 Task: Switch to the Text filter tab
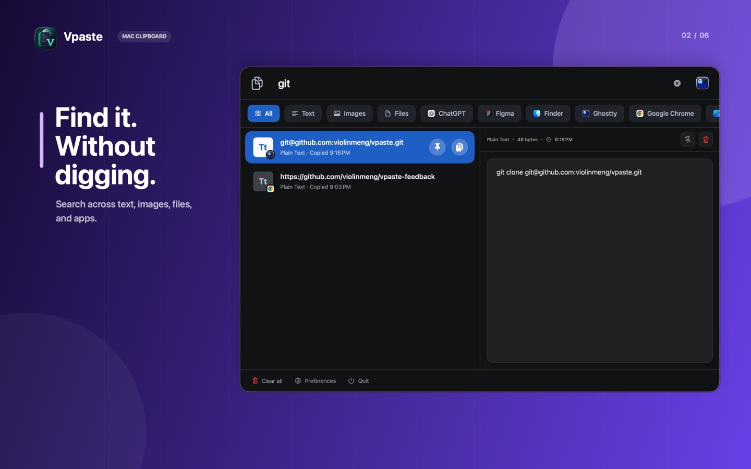tap(303, 114)
